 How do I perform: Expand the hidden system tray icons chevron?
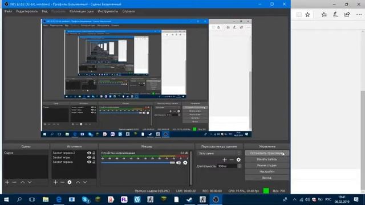[x=294, y=200]
